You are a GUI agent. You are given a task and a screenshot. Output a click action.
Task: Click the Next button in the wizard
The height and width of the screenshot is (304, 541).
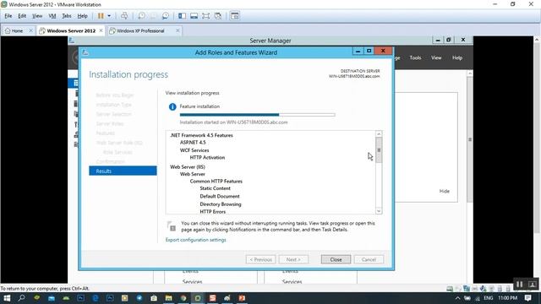(293, 259)
